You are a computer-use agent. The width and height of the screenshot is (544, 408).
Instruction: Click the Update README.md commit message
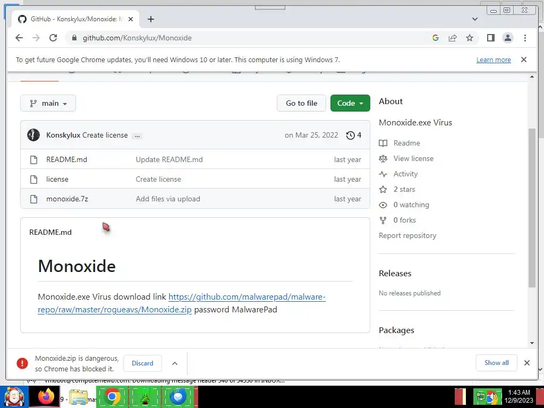[169, 159]
